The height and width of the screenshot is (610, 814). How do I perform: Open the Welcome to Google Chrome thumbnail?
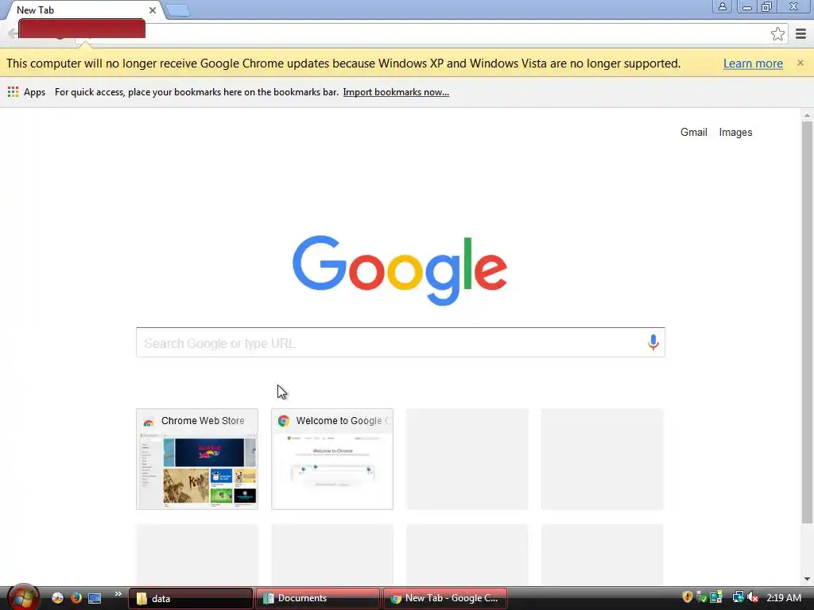(331, 459)
